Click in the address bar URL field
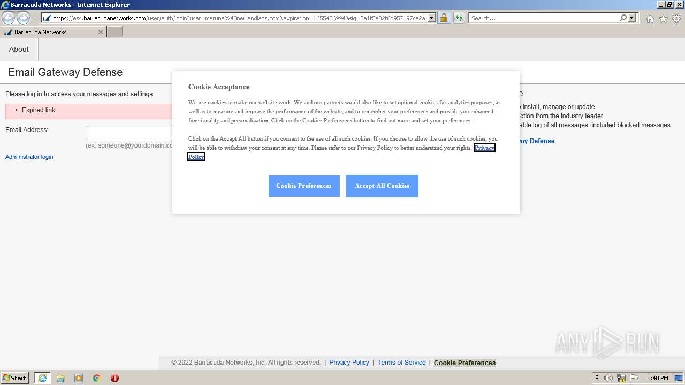This screenshot has height=385, width=685. (x=239, y=18)
